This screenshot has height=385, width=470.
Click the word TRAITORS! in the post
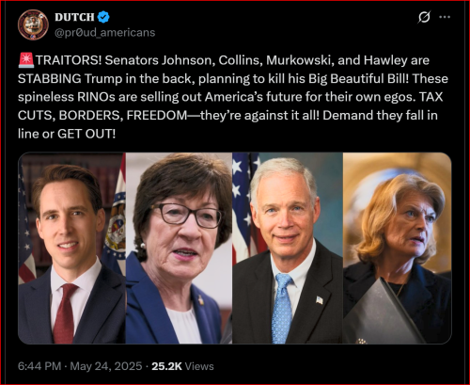[69, 60]
